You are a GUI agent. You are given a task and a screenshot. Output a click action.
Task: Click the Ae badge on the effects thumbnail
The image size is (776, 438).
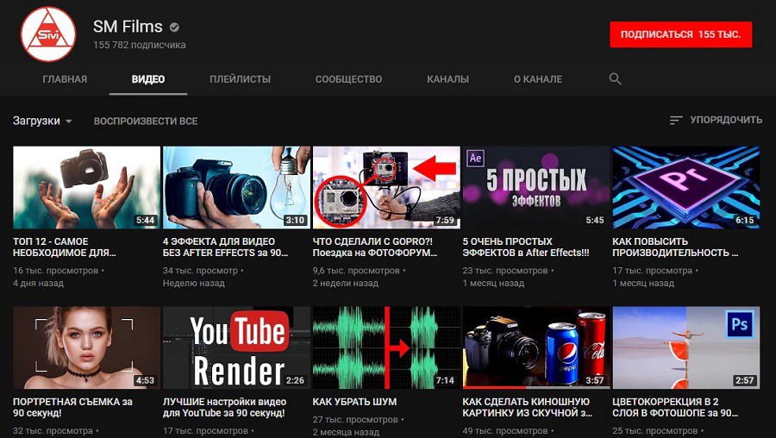(x=476, y=158)
